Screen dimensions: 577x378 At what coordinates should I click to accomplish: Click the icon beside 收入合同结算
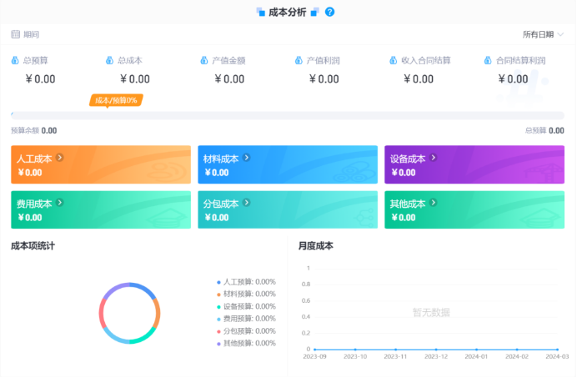pyautogui.click(x=394, y=60)
